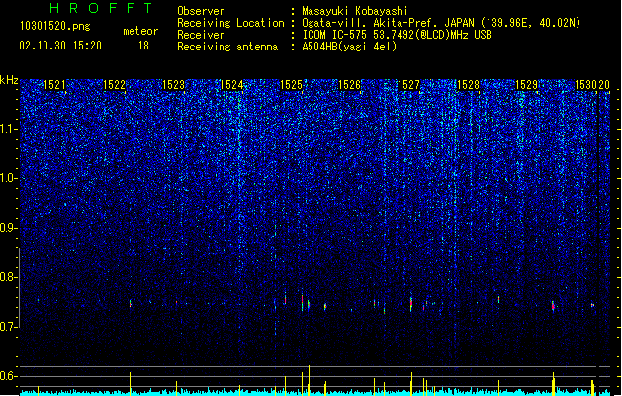
Task: Click the 1526 time marker
Action: pos(349,85)
